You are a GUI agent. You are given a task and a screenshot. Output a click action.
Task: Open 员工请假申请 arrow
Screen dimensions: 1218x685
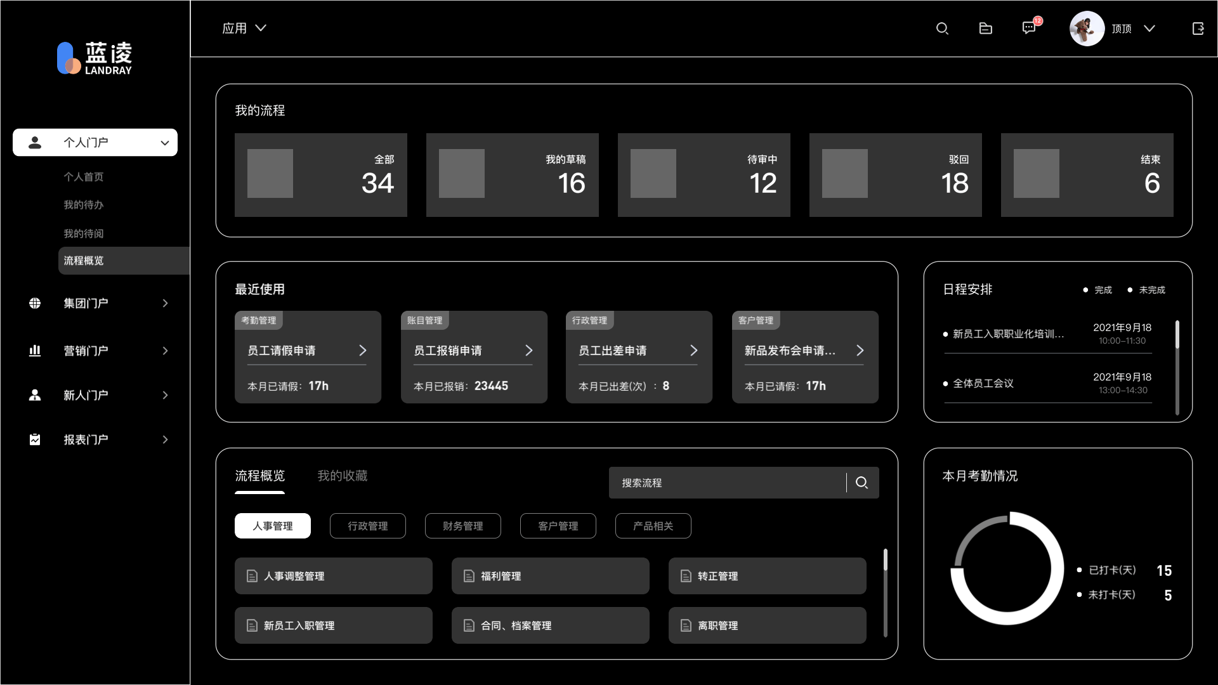click(x=363, y=350)
